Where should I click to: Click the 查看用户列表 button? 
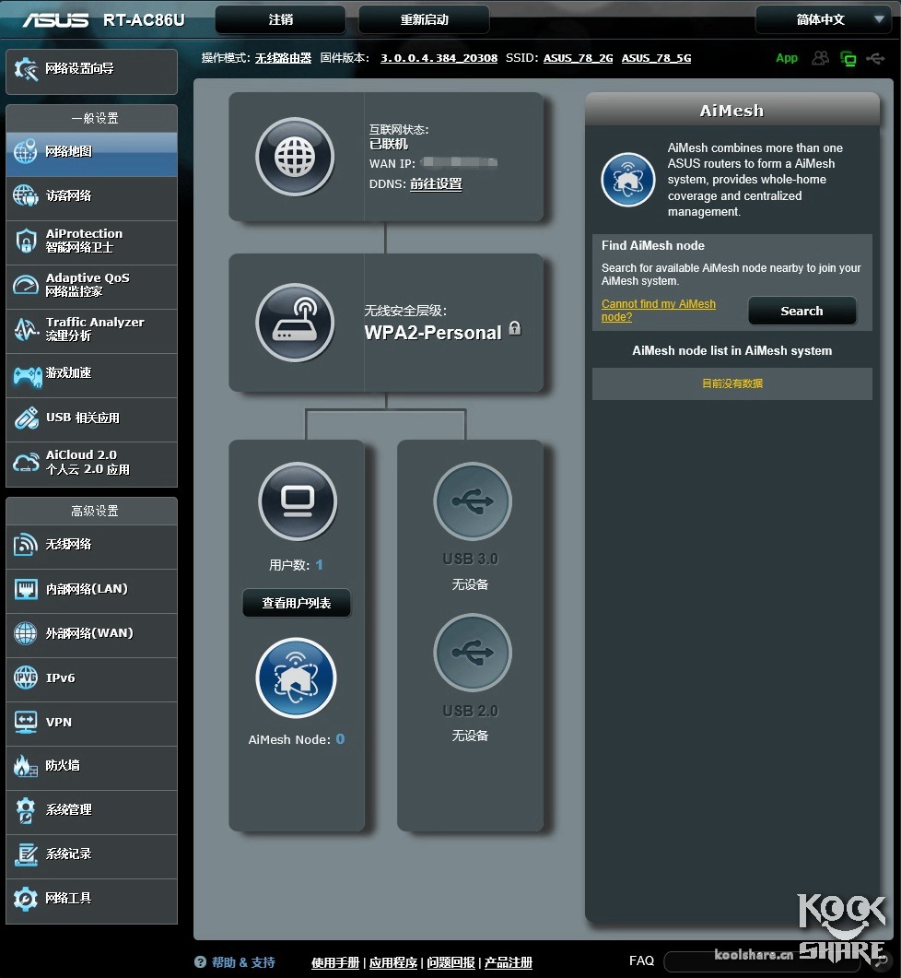(x=296, y=603)
